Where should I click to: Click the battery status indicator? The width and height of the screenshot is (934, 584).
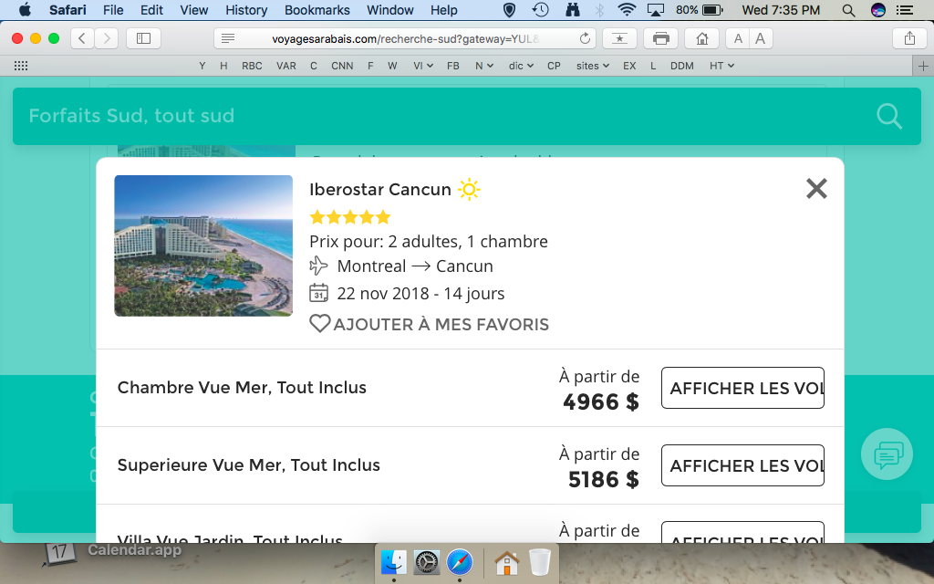tap(700, 9)
